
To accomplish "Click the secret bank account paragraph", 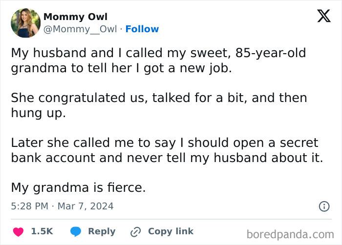I will (166, 151).
